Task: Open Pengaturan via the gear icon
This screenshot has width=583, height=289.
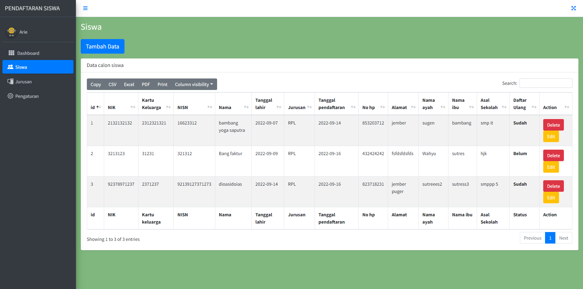Action: [x=10, y=96]
